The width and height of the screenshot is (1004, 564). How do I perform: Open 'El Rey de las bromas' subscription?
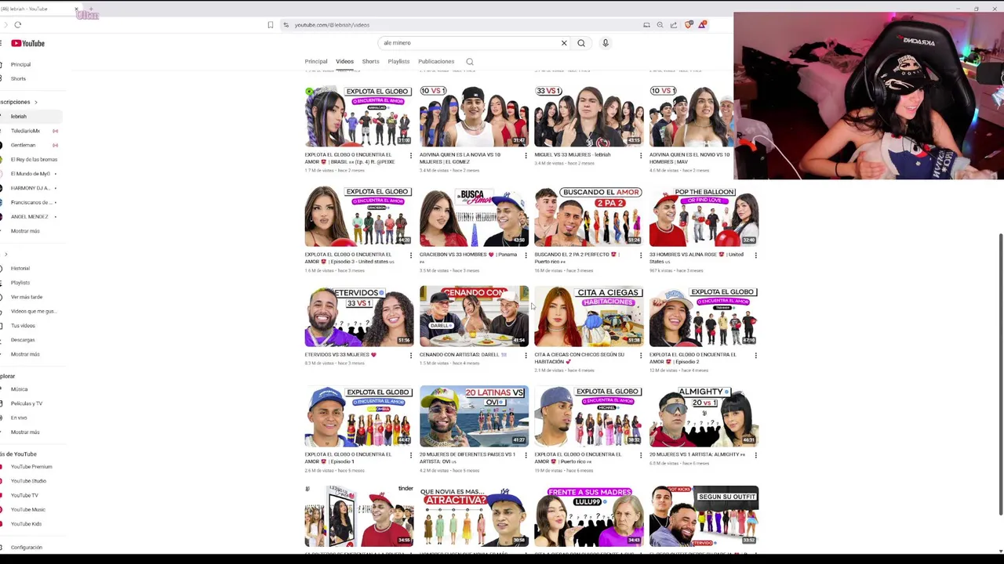pos(34,160)
